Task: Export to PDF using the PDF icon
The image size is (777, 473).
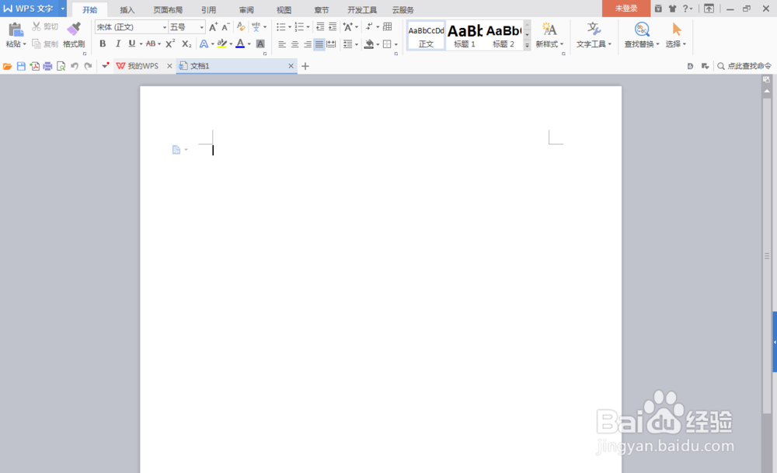Action: (x=34, y=66)
